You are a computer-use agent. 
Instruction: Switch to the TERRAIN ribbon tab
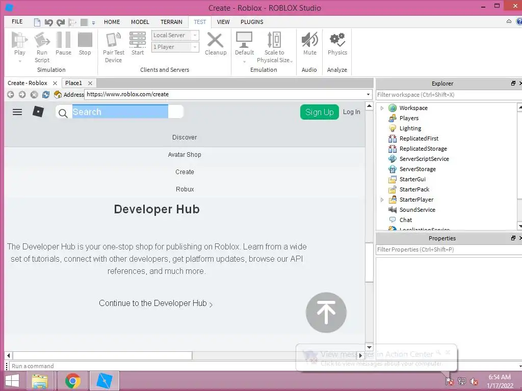171,22
